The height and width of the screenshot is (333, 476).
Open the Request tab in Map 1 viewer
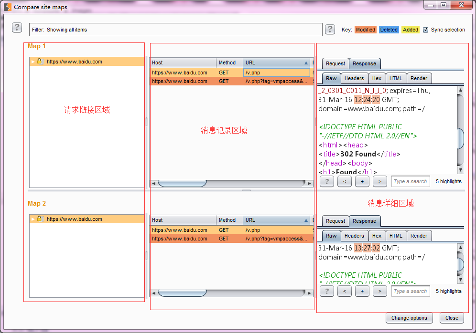click(335, 63)
